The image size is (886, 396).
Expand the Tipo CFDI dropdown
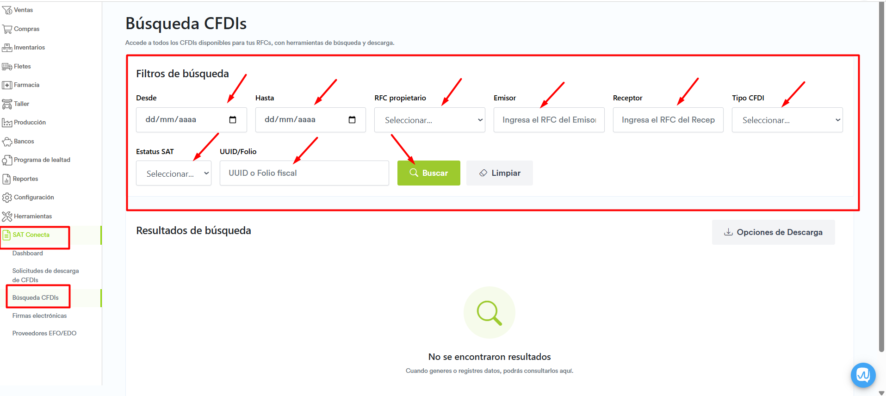(x=787, y=120)
